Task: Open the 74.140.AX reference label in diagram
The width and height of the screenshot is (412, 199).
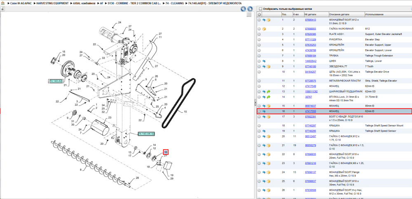Action: click(x=56, y=81)
